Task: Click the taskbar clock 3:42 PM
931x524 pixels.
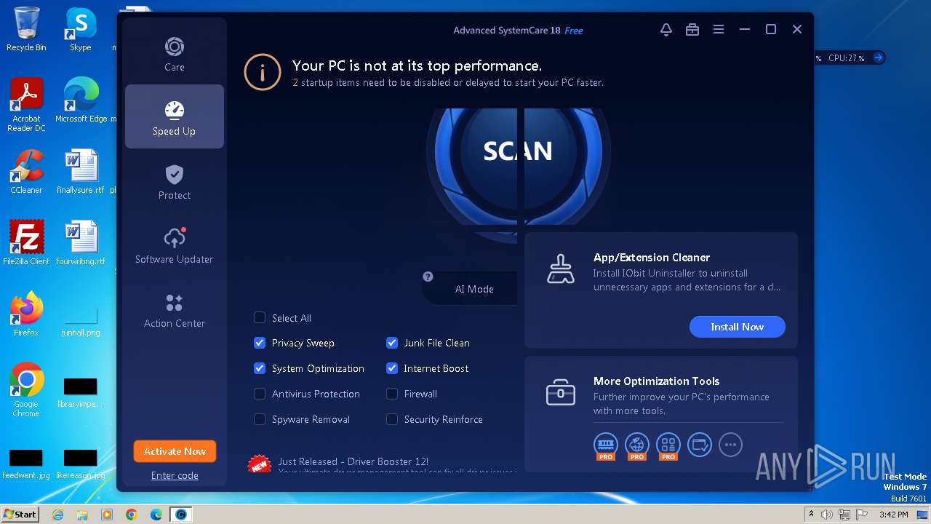Action: [893, 515]
